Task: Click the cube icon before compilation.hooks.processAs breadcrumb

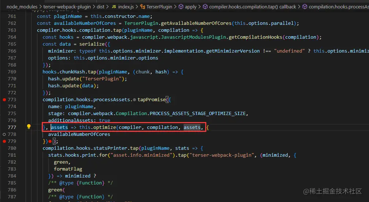Action: 305,7
